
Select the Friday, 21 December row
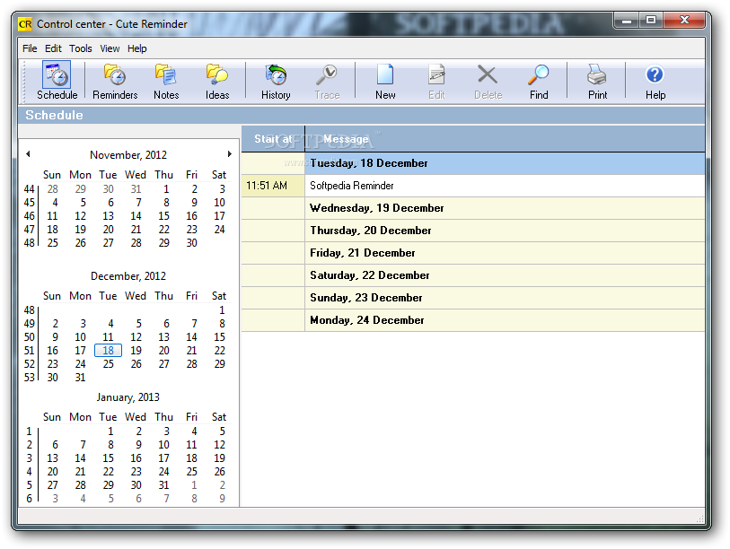(x=473, y=253)
